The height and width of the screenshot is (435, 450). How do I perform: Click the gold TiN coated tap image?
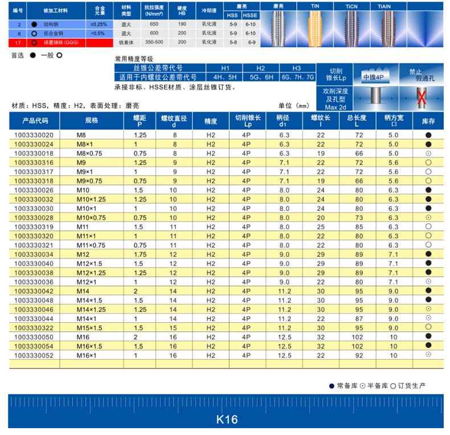point(316,27)
